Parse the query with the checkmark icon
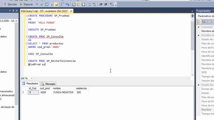The image size is (214, 120). tap(41, 4)
